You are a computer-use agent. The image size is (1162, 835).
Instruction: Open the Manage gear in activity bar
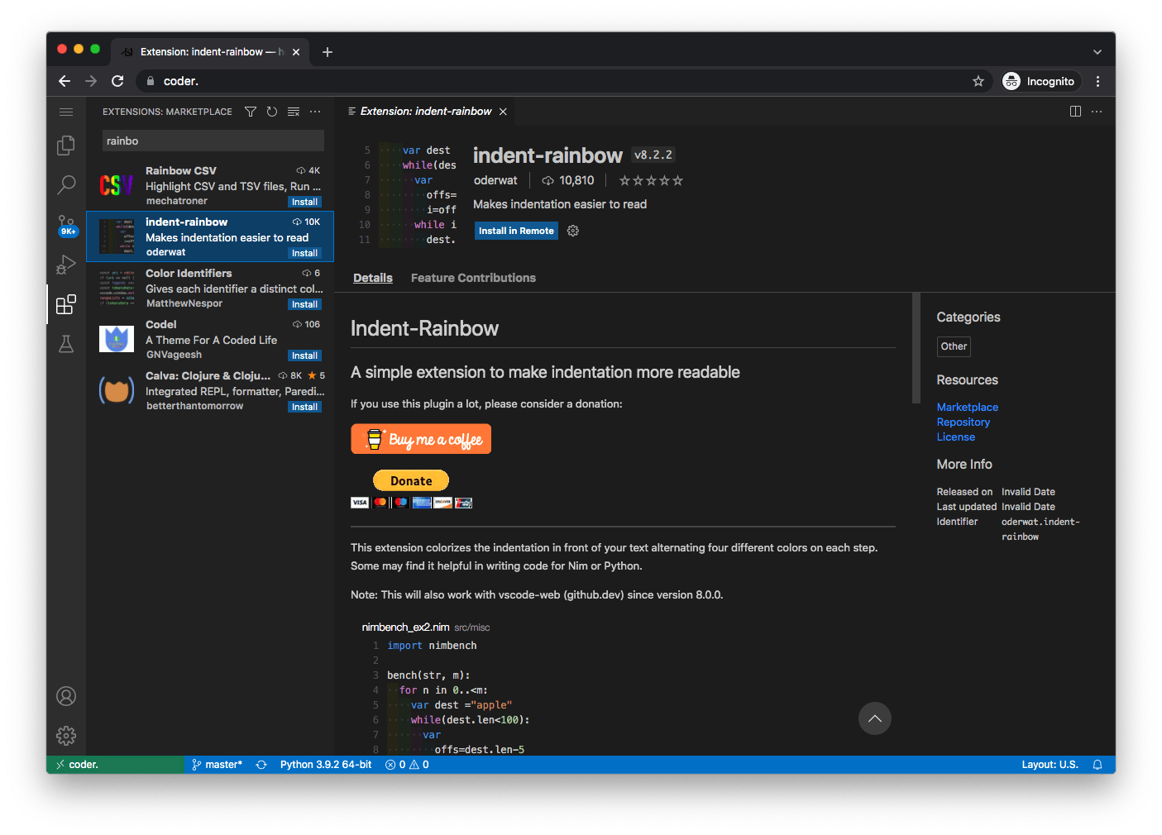(66, 735)
